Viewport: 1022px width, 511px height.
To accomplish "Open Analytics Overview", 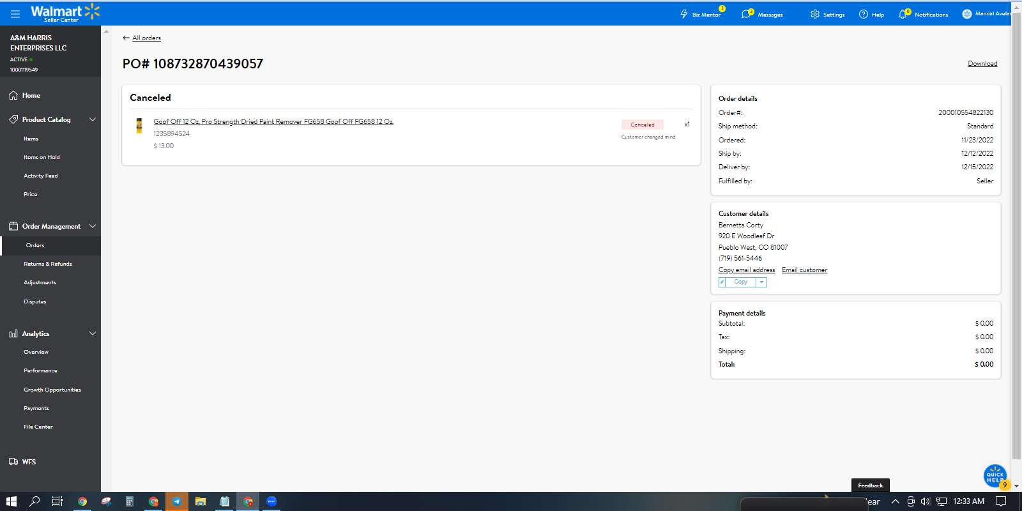I will [36, 352].
